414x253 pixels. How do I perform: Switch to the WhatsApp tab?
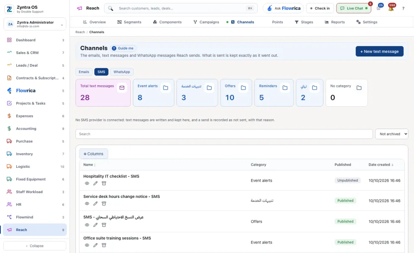pos(122,72)
